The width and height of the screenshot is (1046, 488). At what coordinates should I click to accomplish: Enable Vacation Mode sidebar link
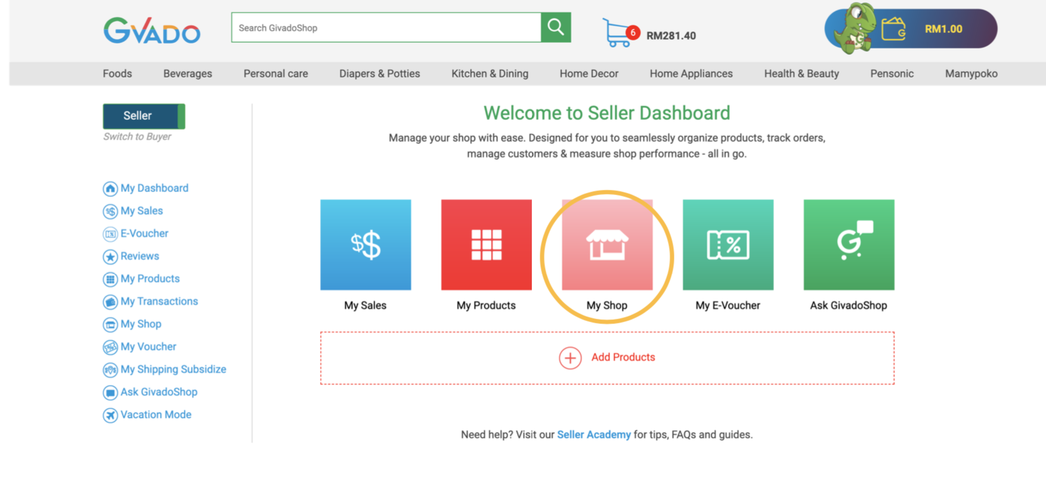pyautogui.click(x=156, y=415)
